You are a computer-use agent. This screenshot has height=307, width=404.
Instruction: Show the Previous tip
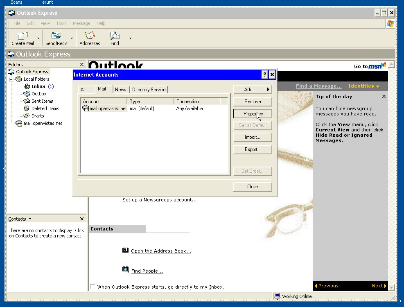pos(327,286)
